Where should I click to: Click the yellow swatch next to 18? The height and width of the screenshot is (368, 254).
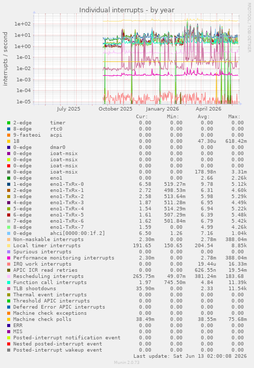click(9, 141)
